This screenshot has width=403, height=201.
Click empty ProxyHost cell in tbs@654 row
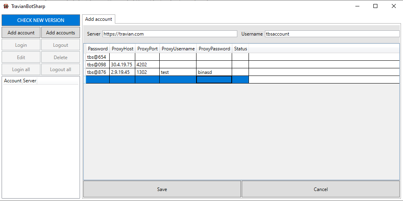coord(122,57)
